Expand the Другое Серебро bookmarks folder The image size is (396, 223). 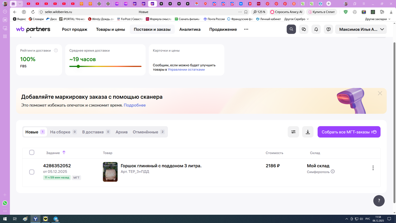(296, 19)
